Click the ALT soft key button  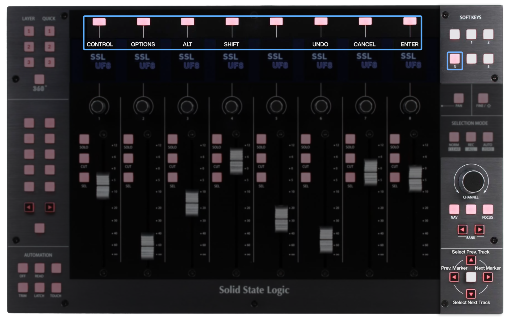pyautogui.click(x=188, y=22)
